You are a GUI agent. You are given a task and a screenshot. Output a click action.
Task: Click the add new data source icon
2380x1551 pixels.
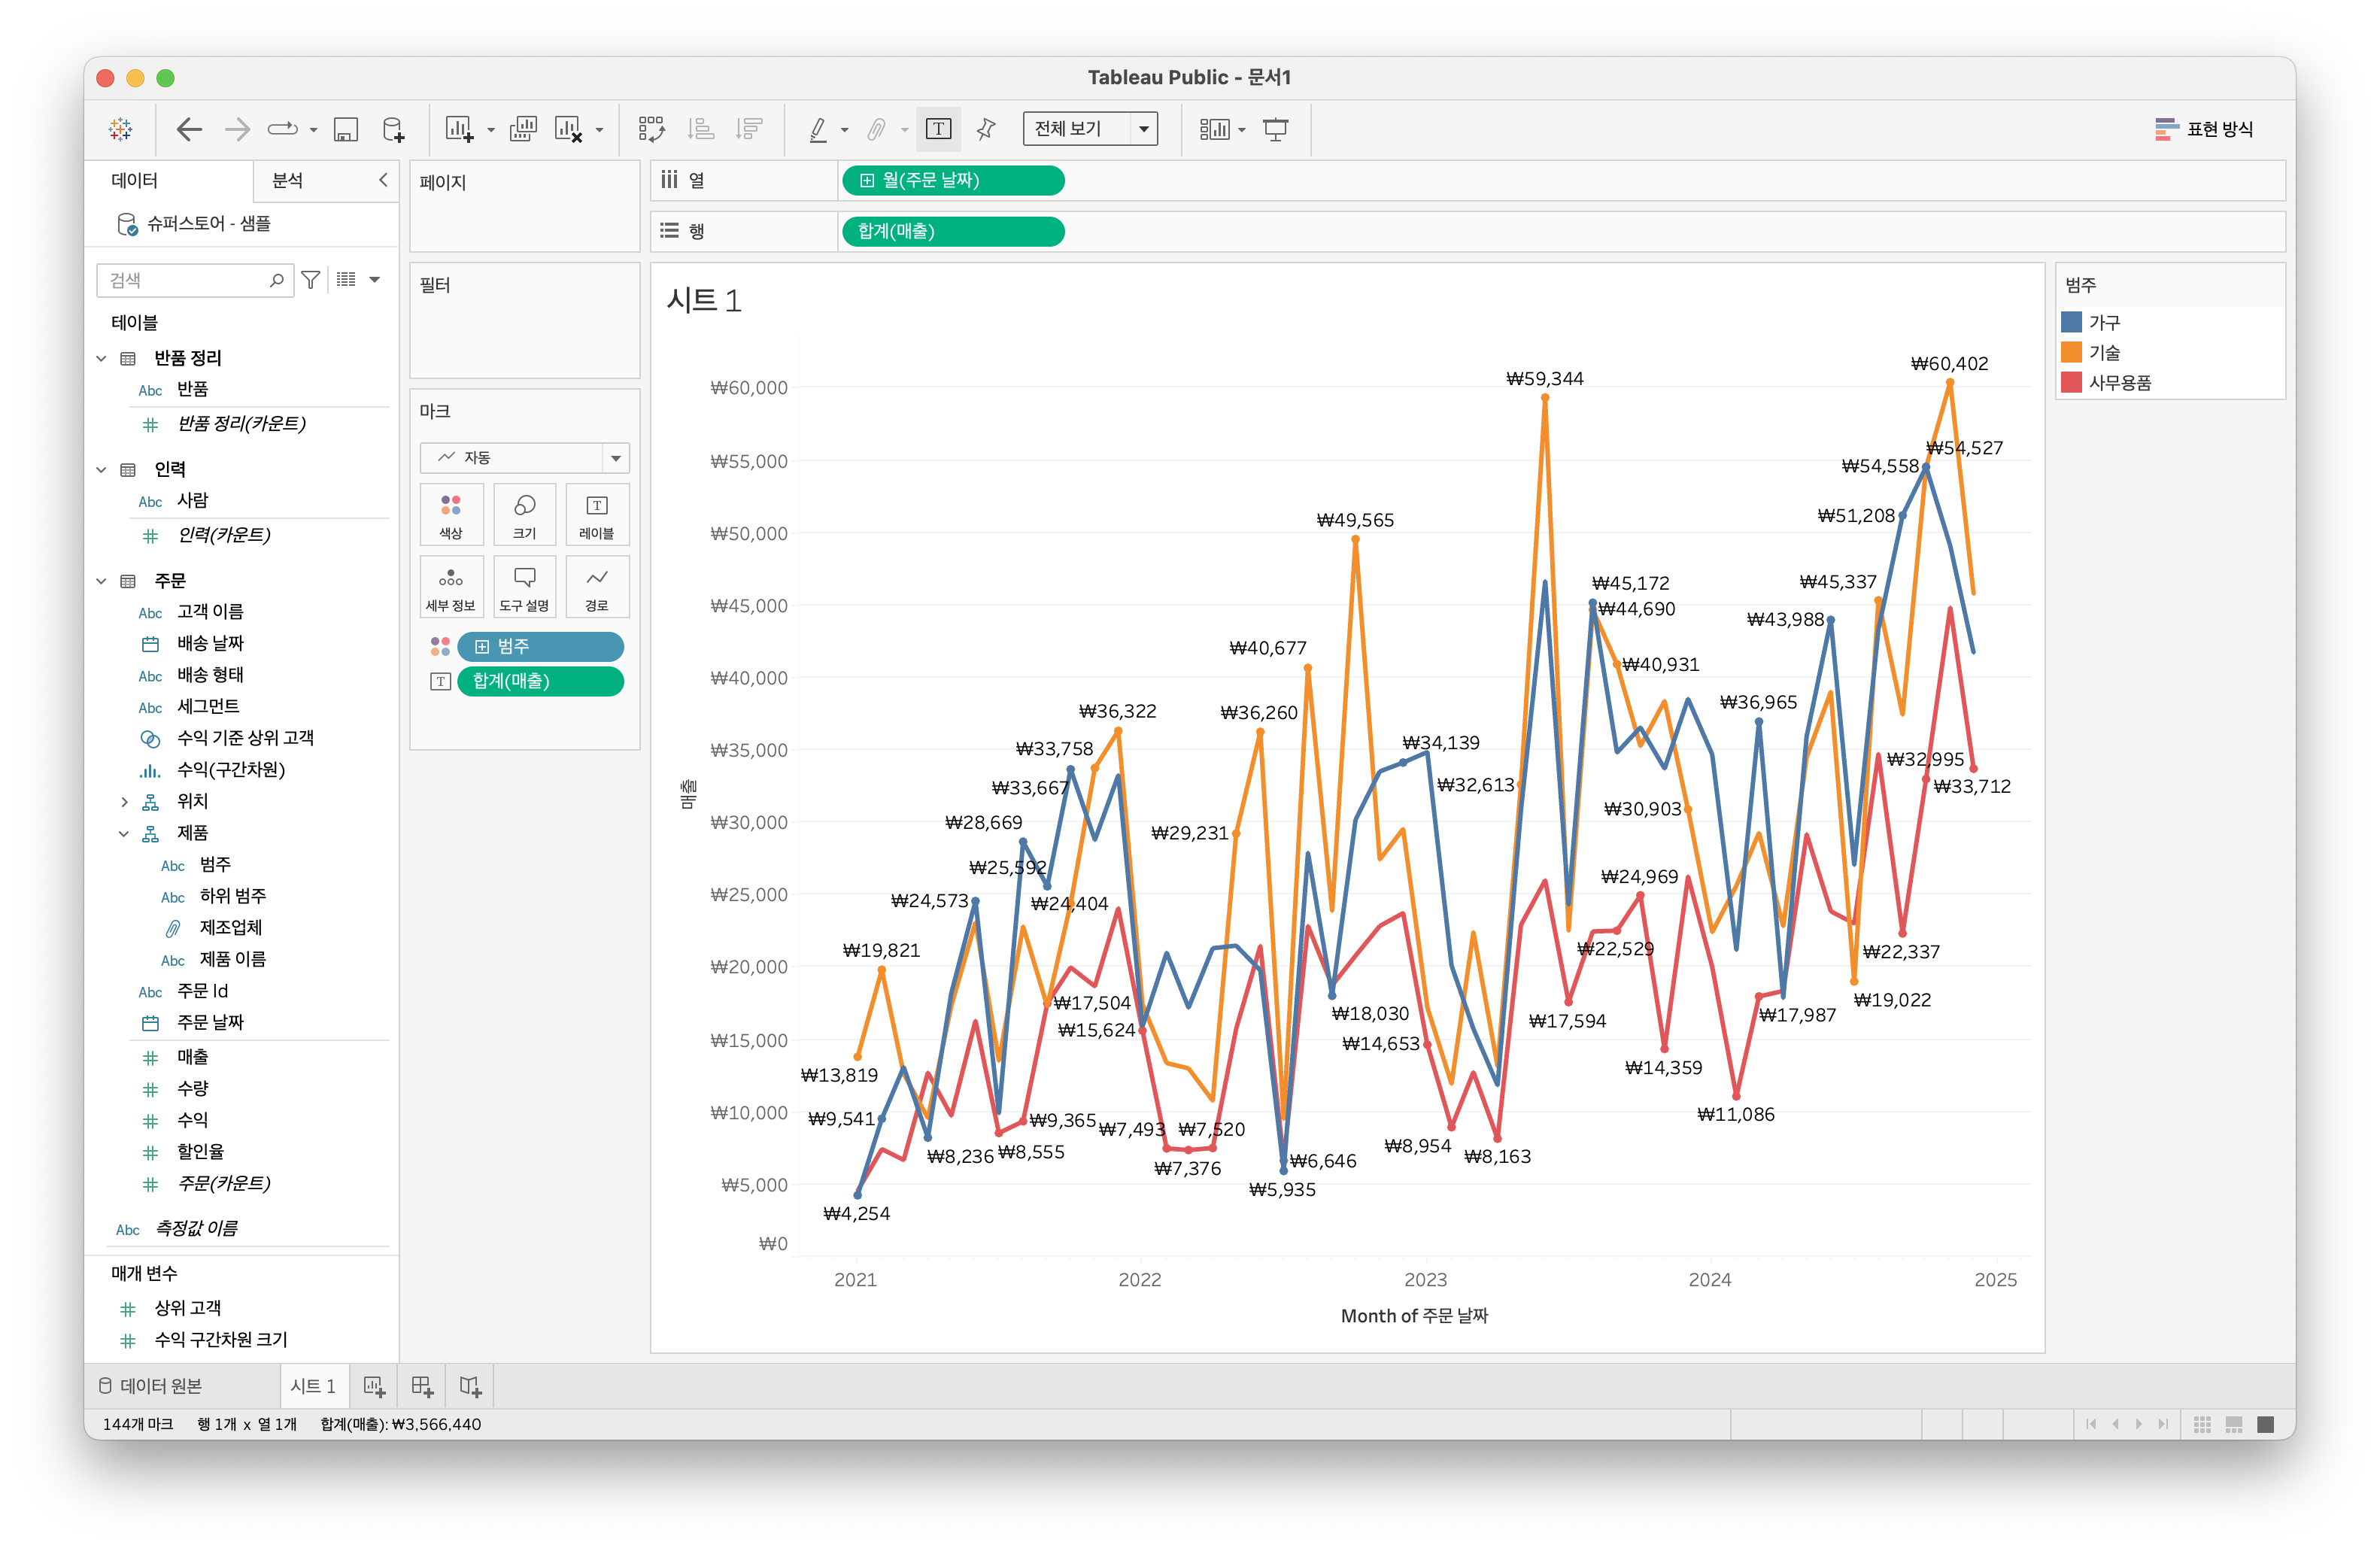pyautogui.click(x=393, y=129)
